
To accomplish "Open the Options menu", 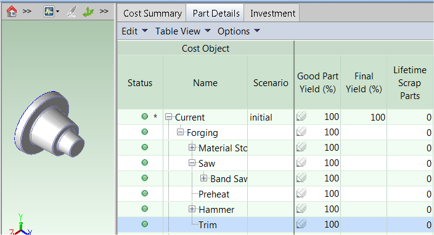I will click(239, 31).
